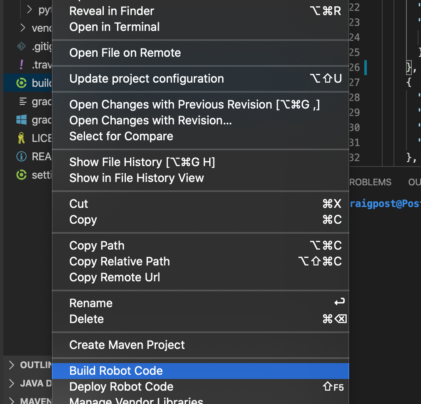This screenshot has width=421, height=404.
Task: Click the license key icon by LICENSE
Action: coord(21,138)
